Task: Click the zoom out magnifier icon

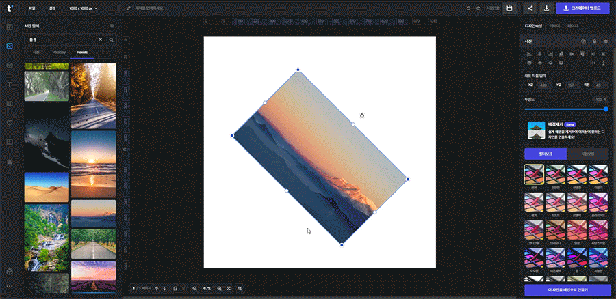Action: point(194,289)
